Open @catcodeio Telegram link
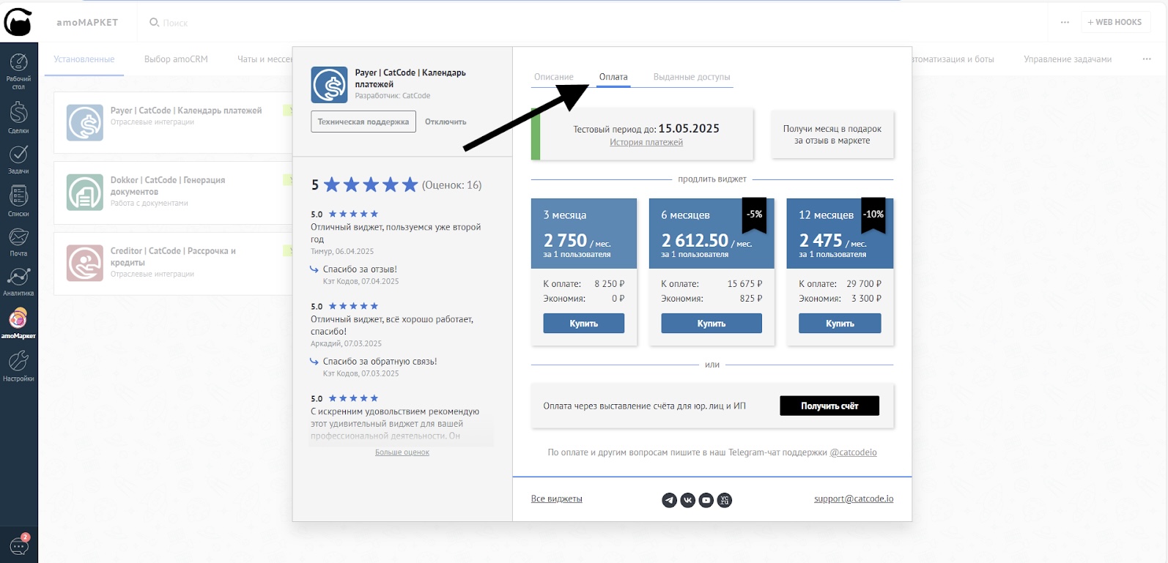 pos(853,452)
